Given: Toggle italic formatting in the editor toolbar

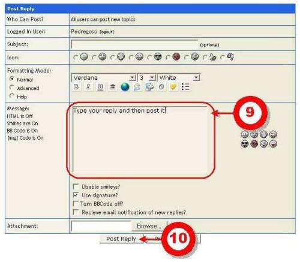Looking at the screenshot, I should coord(88,87).
